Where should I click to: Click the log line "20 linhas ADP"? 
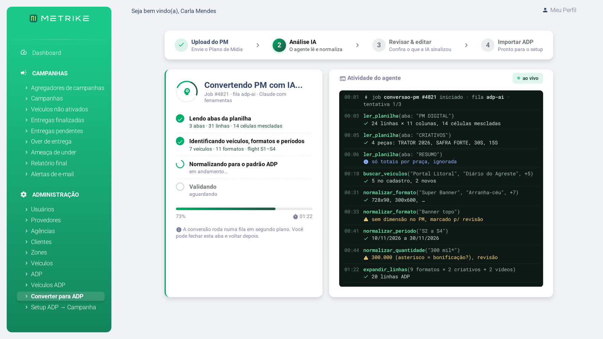point(390,277)
